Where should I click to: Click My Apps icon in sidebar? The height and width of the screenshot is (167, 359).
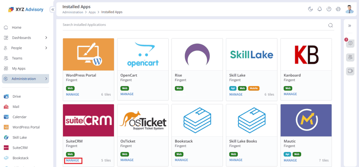point(6,69)
